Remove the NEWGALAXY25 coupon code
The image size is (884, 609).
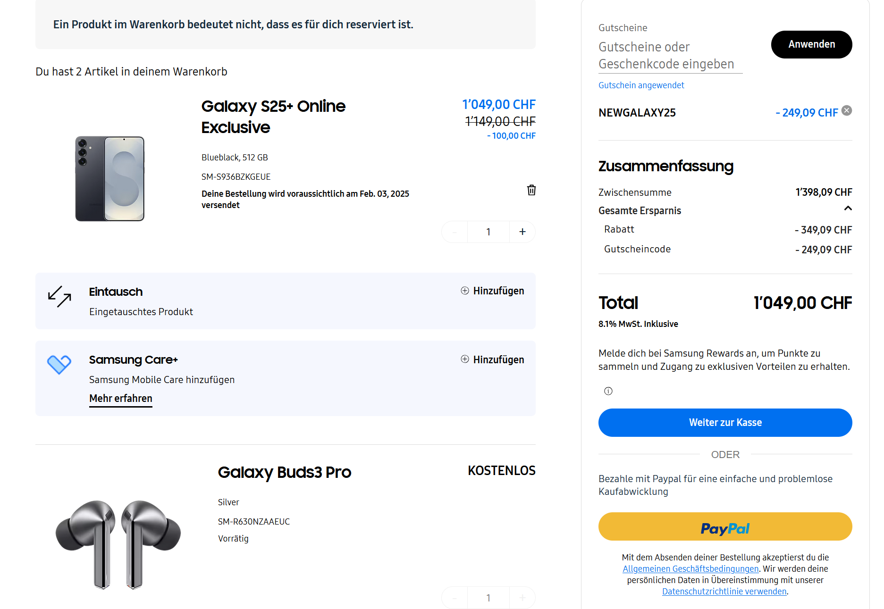[x=847, y=110]
